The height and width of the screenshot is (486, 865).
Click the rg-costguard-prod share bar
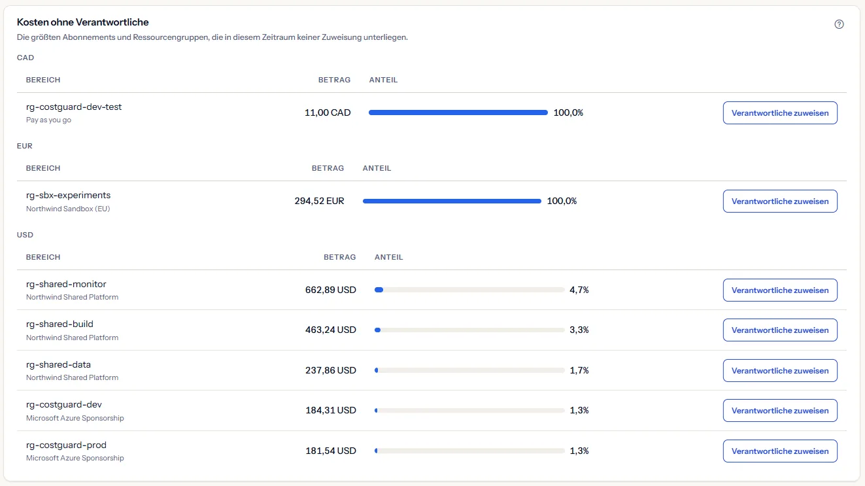(x=469, y=451)
